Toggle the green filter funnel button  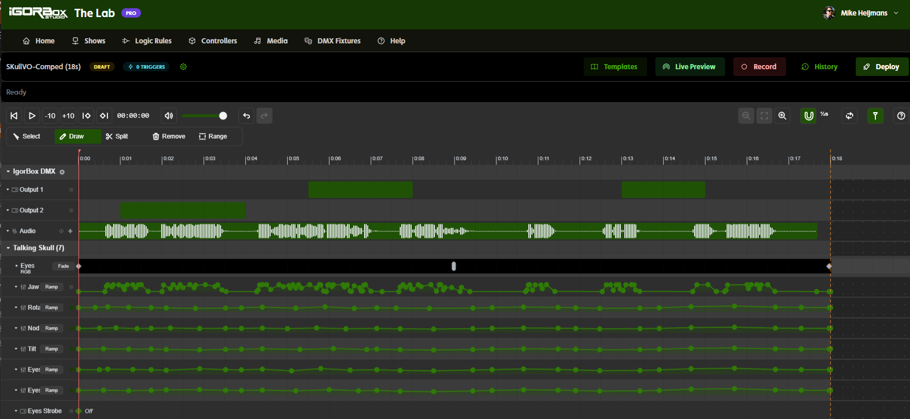pos(875,116)
